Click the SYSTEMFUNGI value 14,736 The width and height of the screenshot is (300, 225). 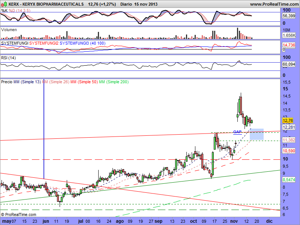[x=289, y=45]
